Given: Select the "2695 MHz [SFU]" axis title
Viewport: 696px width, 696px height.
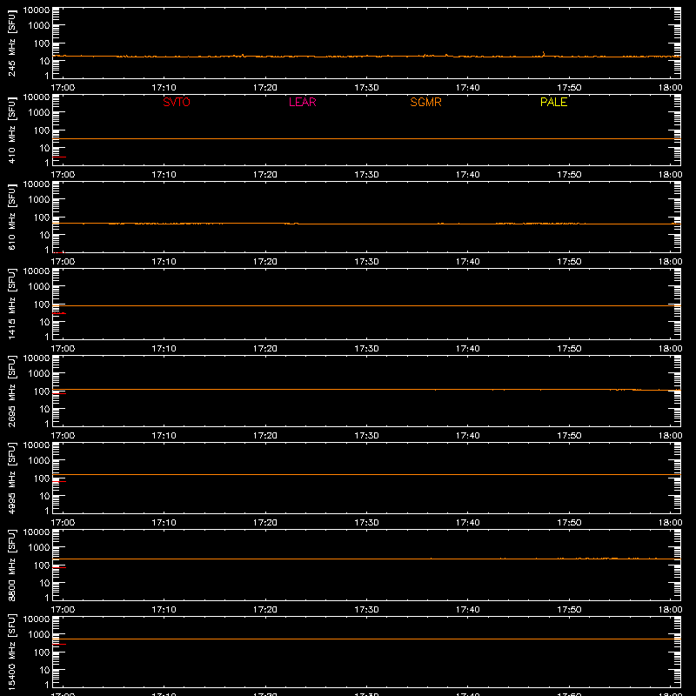Looking at the screenshot, I should (x=12, y=391).
